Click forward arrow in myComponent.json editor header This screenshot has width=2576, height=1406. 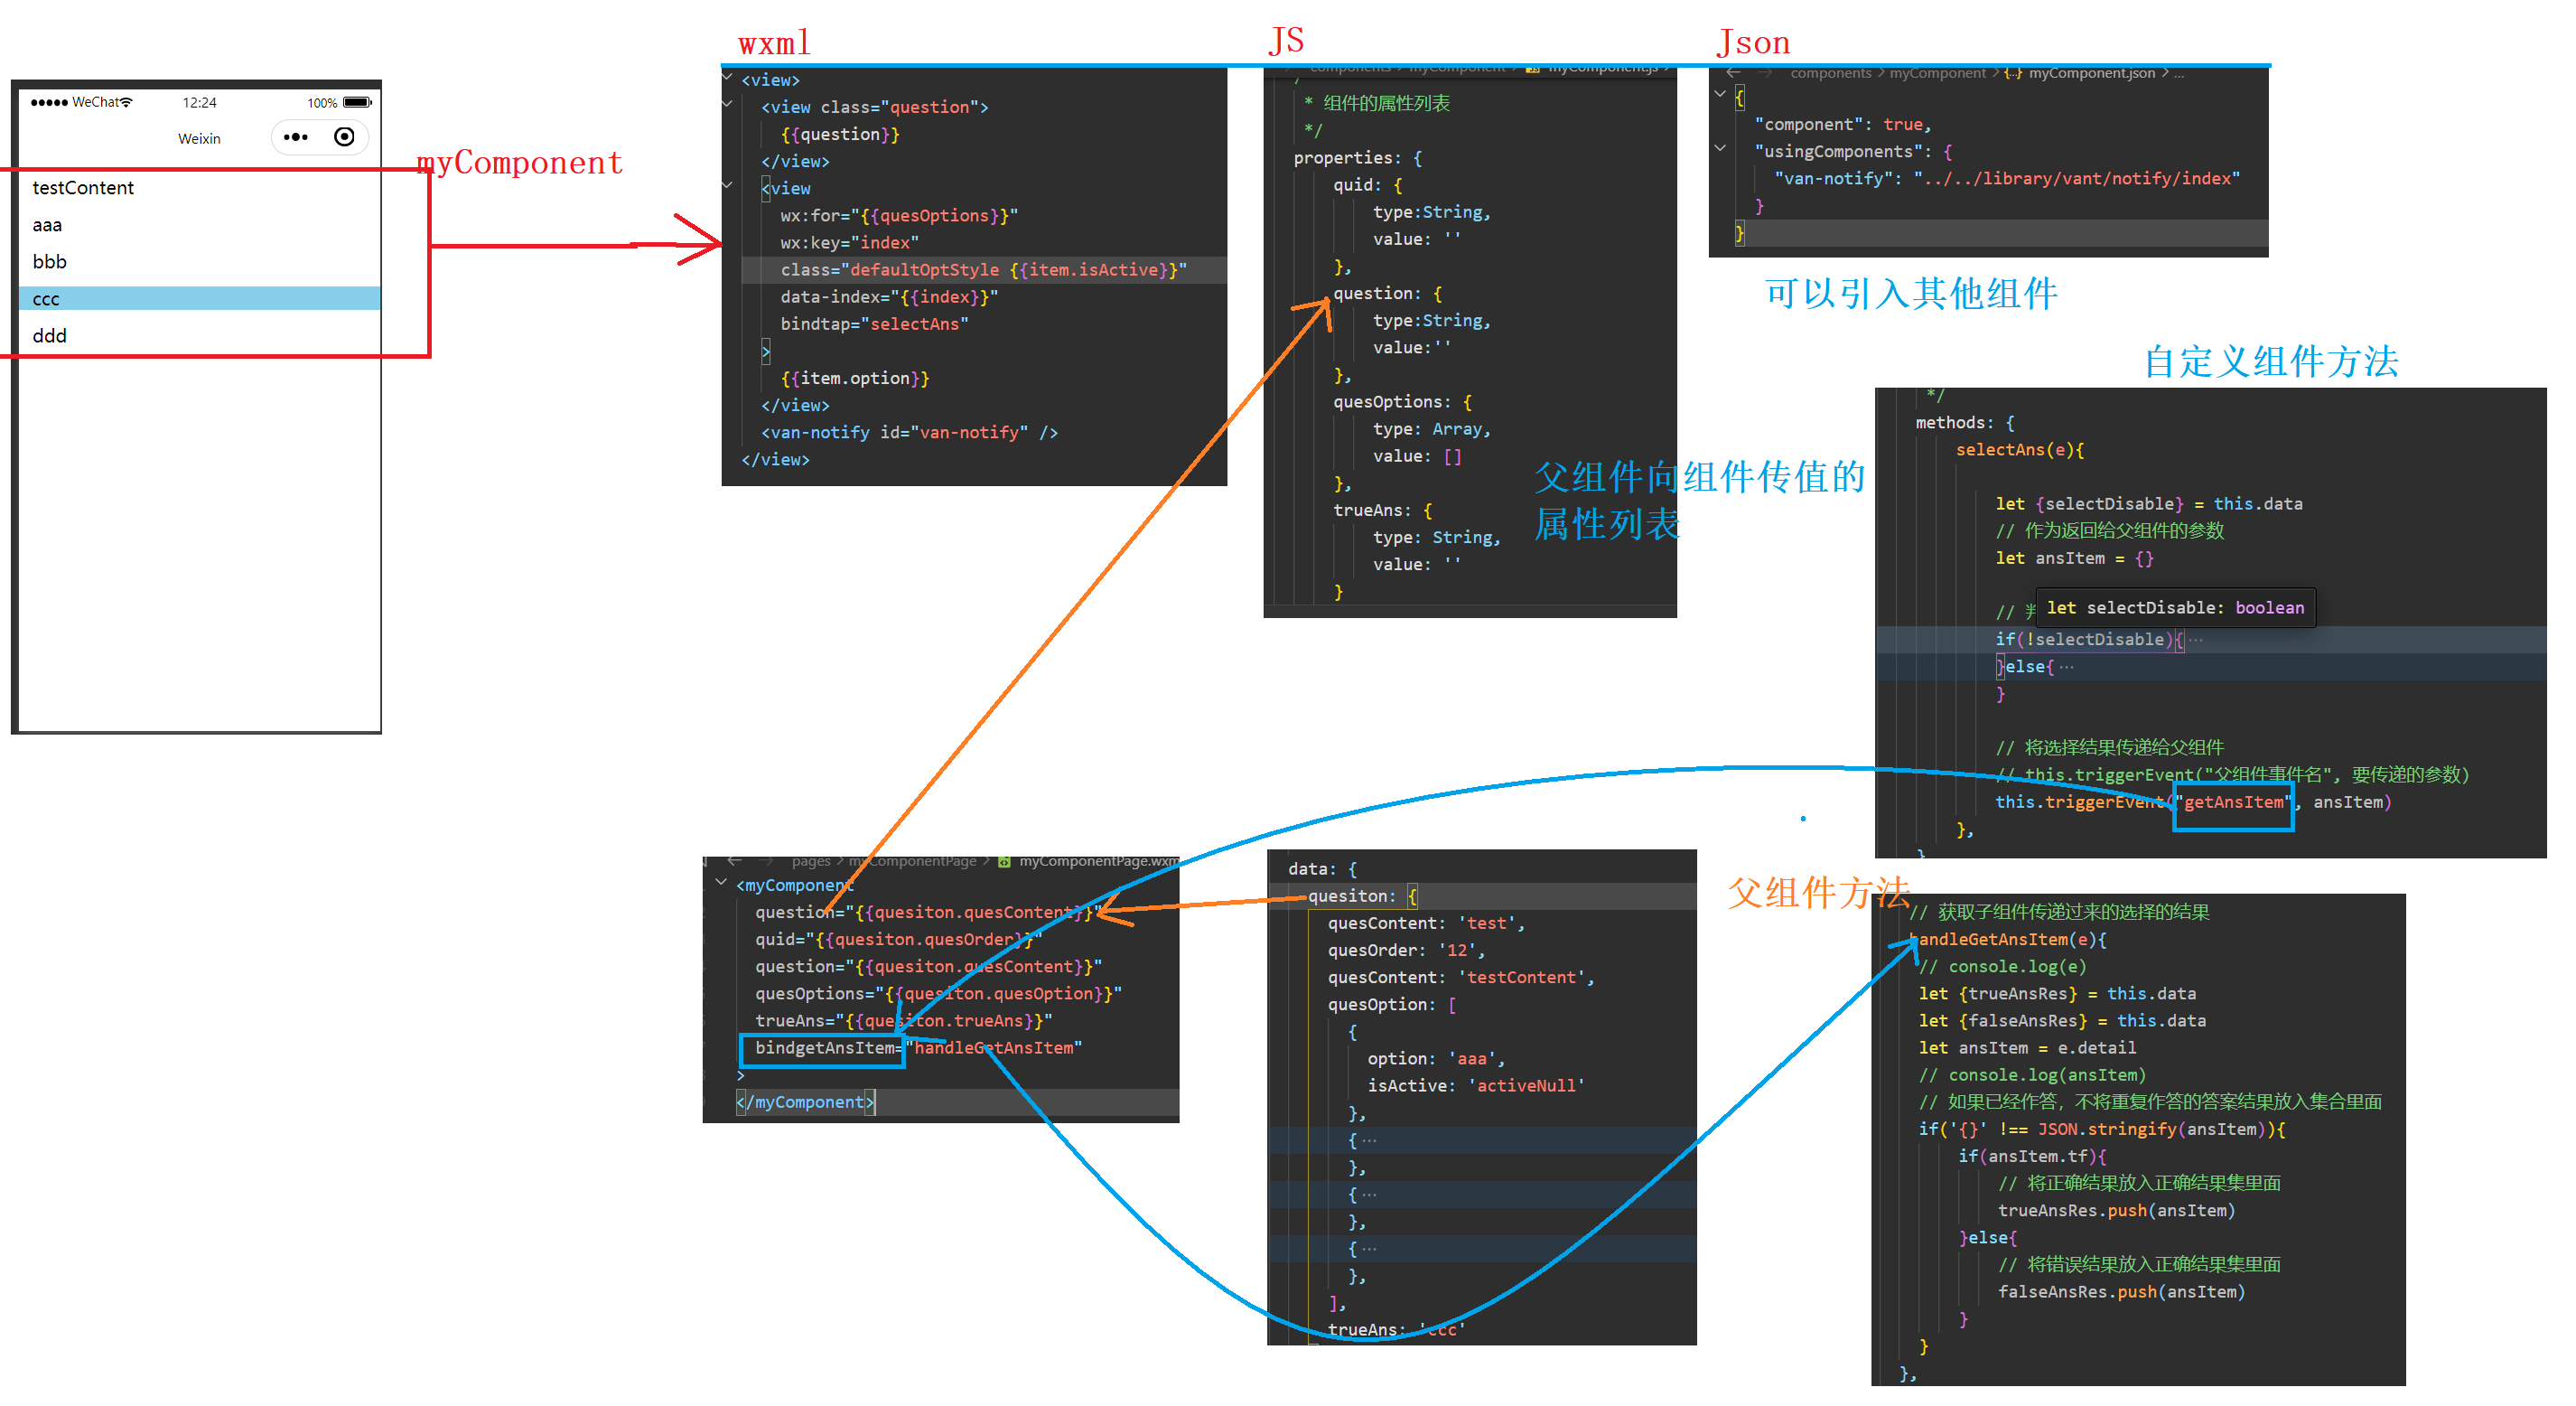click(x=1764, y=73)
